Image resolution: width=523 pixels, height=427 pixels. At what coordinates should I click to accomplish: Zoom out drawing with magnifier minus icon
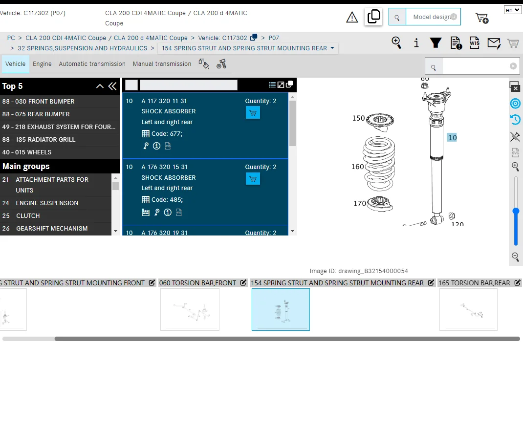pos(515,256)
